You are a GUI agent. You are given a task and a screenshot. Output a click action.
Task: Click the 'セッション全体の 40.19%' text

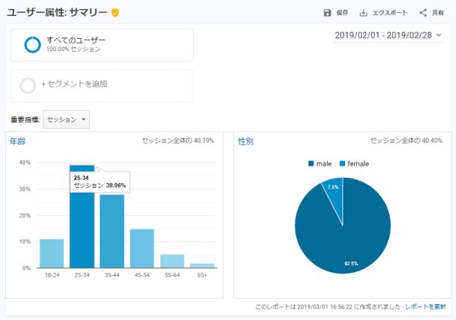(x=178, y=141)
